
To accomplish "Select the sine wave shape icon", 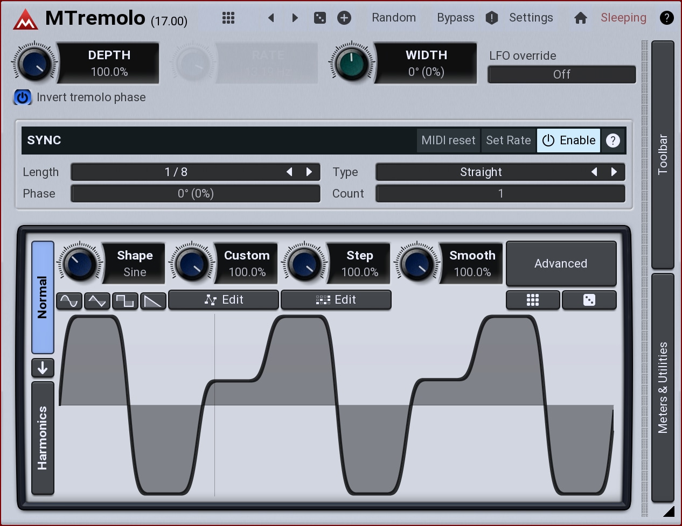I will [69, 300].
